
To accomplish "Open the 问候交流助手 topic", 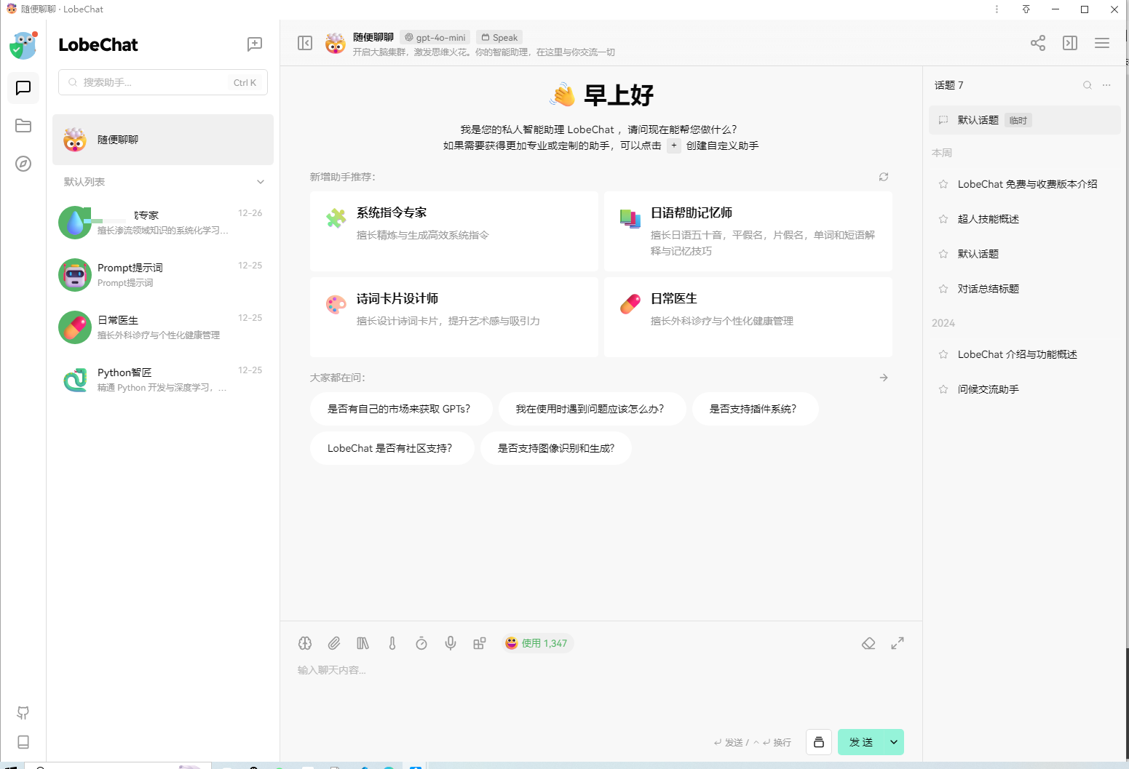I will pos(1025,389).
